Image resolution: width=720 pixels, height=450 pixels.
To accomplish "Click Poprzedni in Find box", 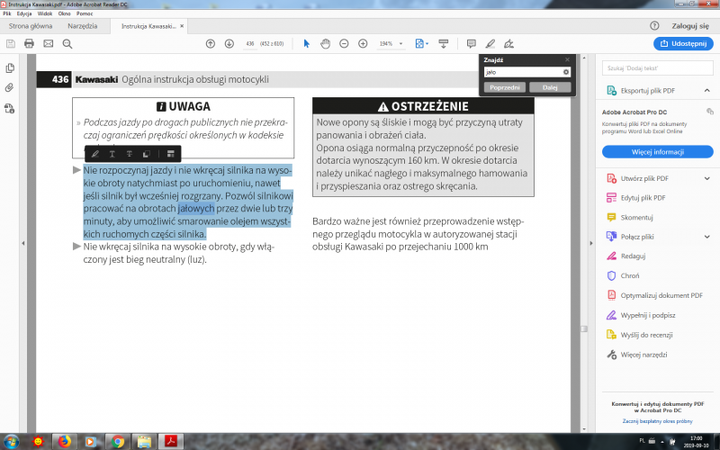I will pyautogui.click(x=505, y=87).
